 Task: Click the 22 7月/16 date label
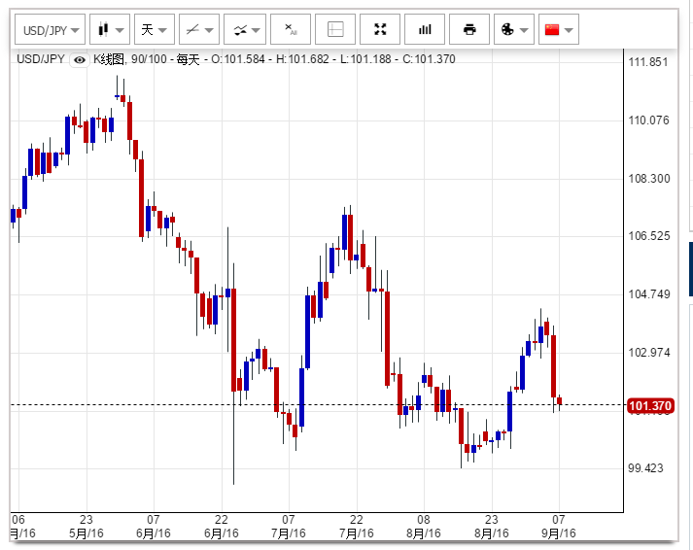[x=357, y=527]
